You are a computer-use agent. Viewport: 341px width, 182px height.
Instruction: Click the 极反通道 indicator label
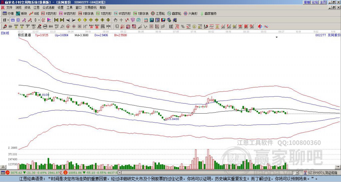24,35
